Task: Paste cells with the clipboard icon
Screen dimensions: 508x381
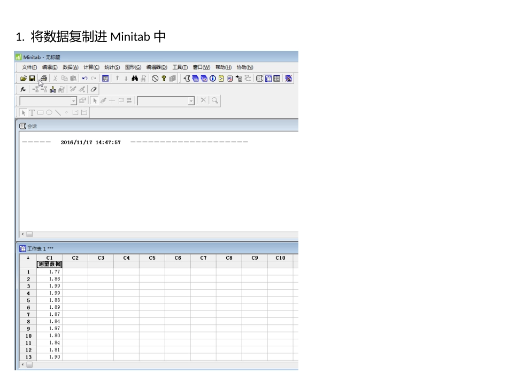Action: click(74, 79)
